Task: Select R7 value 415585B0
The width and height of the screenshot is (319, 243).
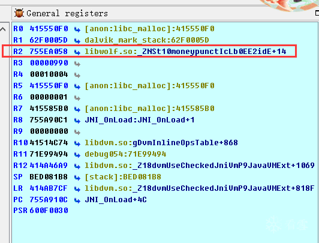Action: coord(49,109)
